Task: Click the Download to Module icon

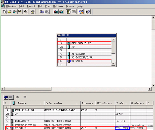Action: (x=56, y=12)
